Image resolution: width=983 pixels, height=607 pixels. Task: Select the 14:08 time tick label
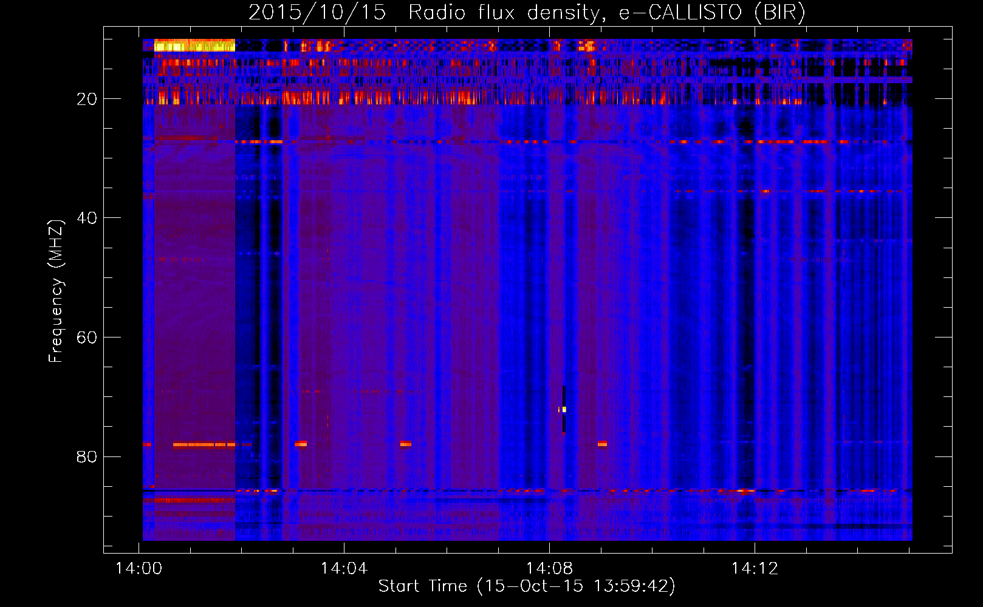pos(549,569)
